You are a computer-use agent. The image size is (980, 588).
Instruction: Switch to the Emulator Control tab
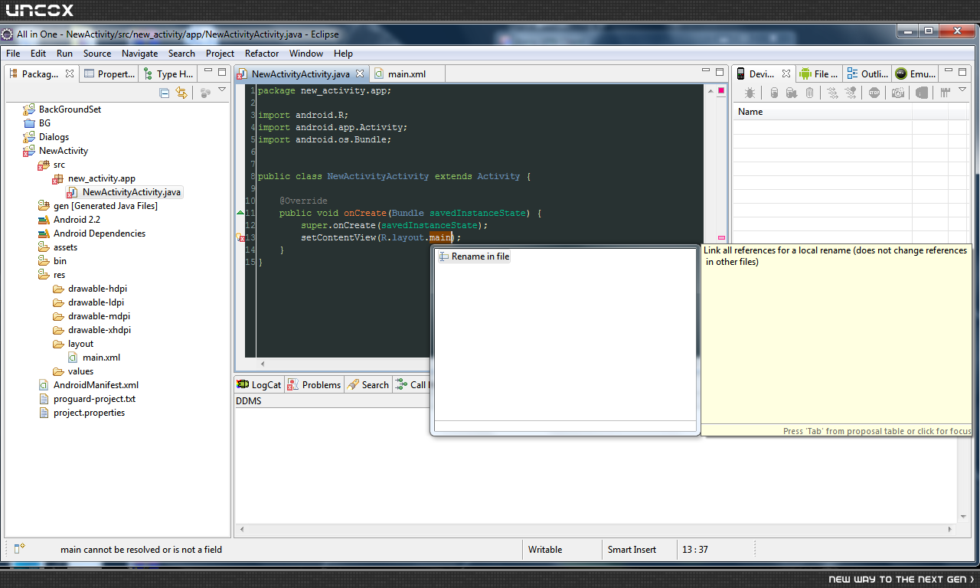click(x=916, y=73)
